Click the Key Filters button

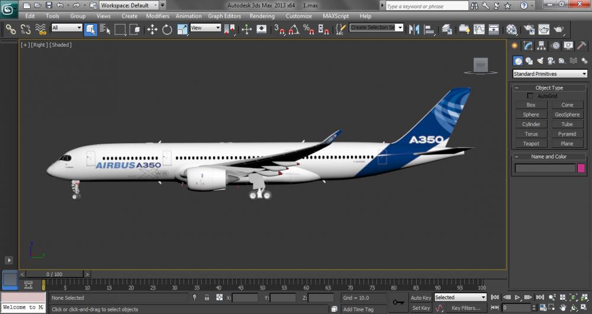click(x=466, y=308)
